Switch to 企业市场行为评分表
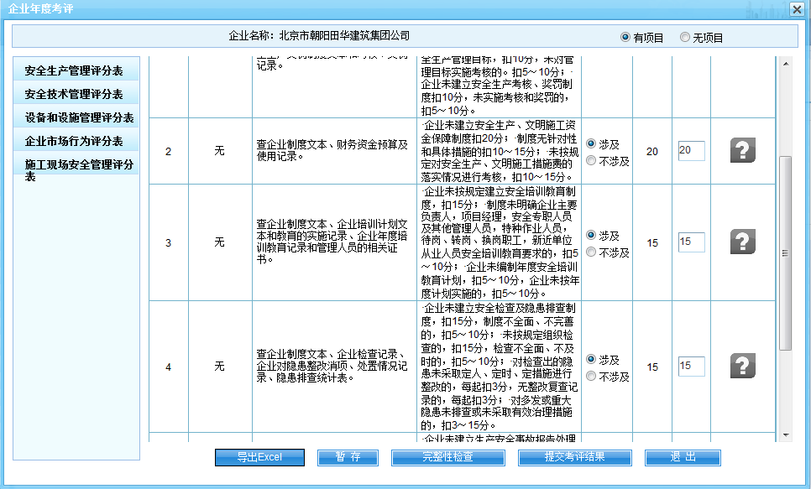 tap(76, 141)
